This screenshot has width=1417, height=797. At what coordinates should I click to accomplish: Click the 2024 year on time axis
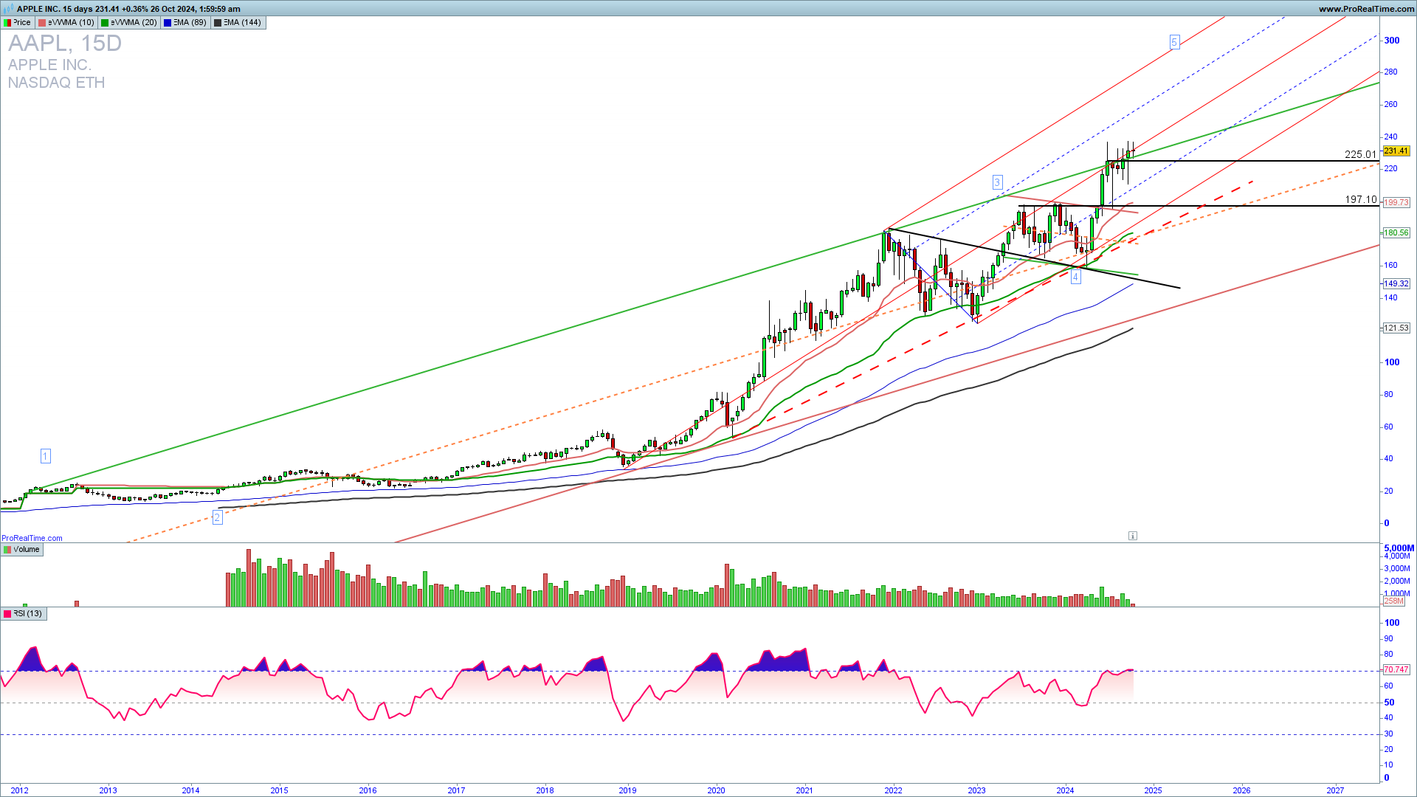tap(1065, 790)
